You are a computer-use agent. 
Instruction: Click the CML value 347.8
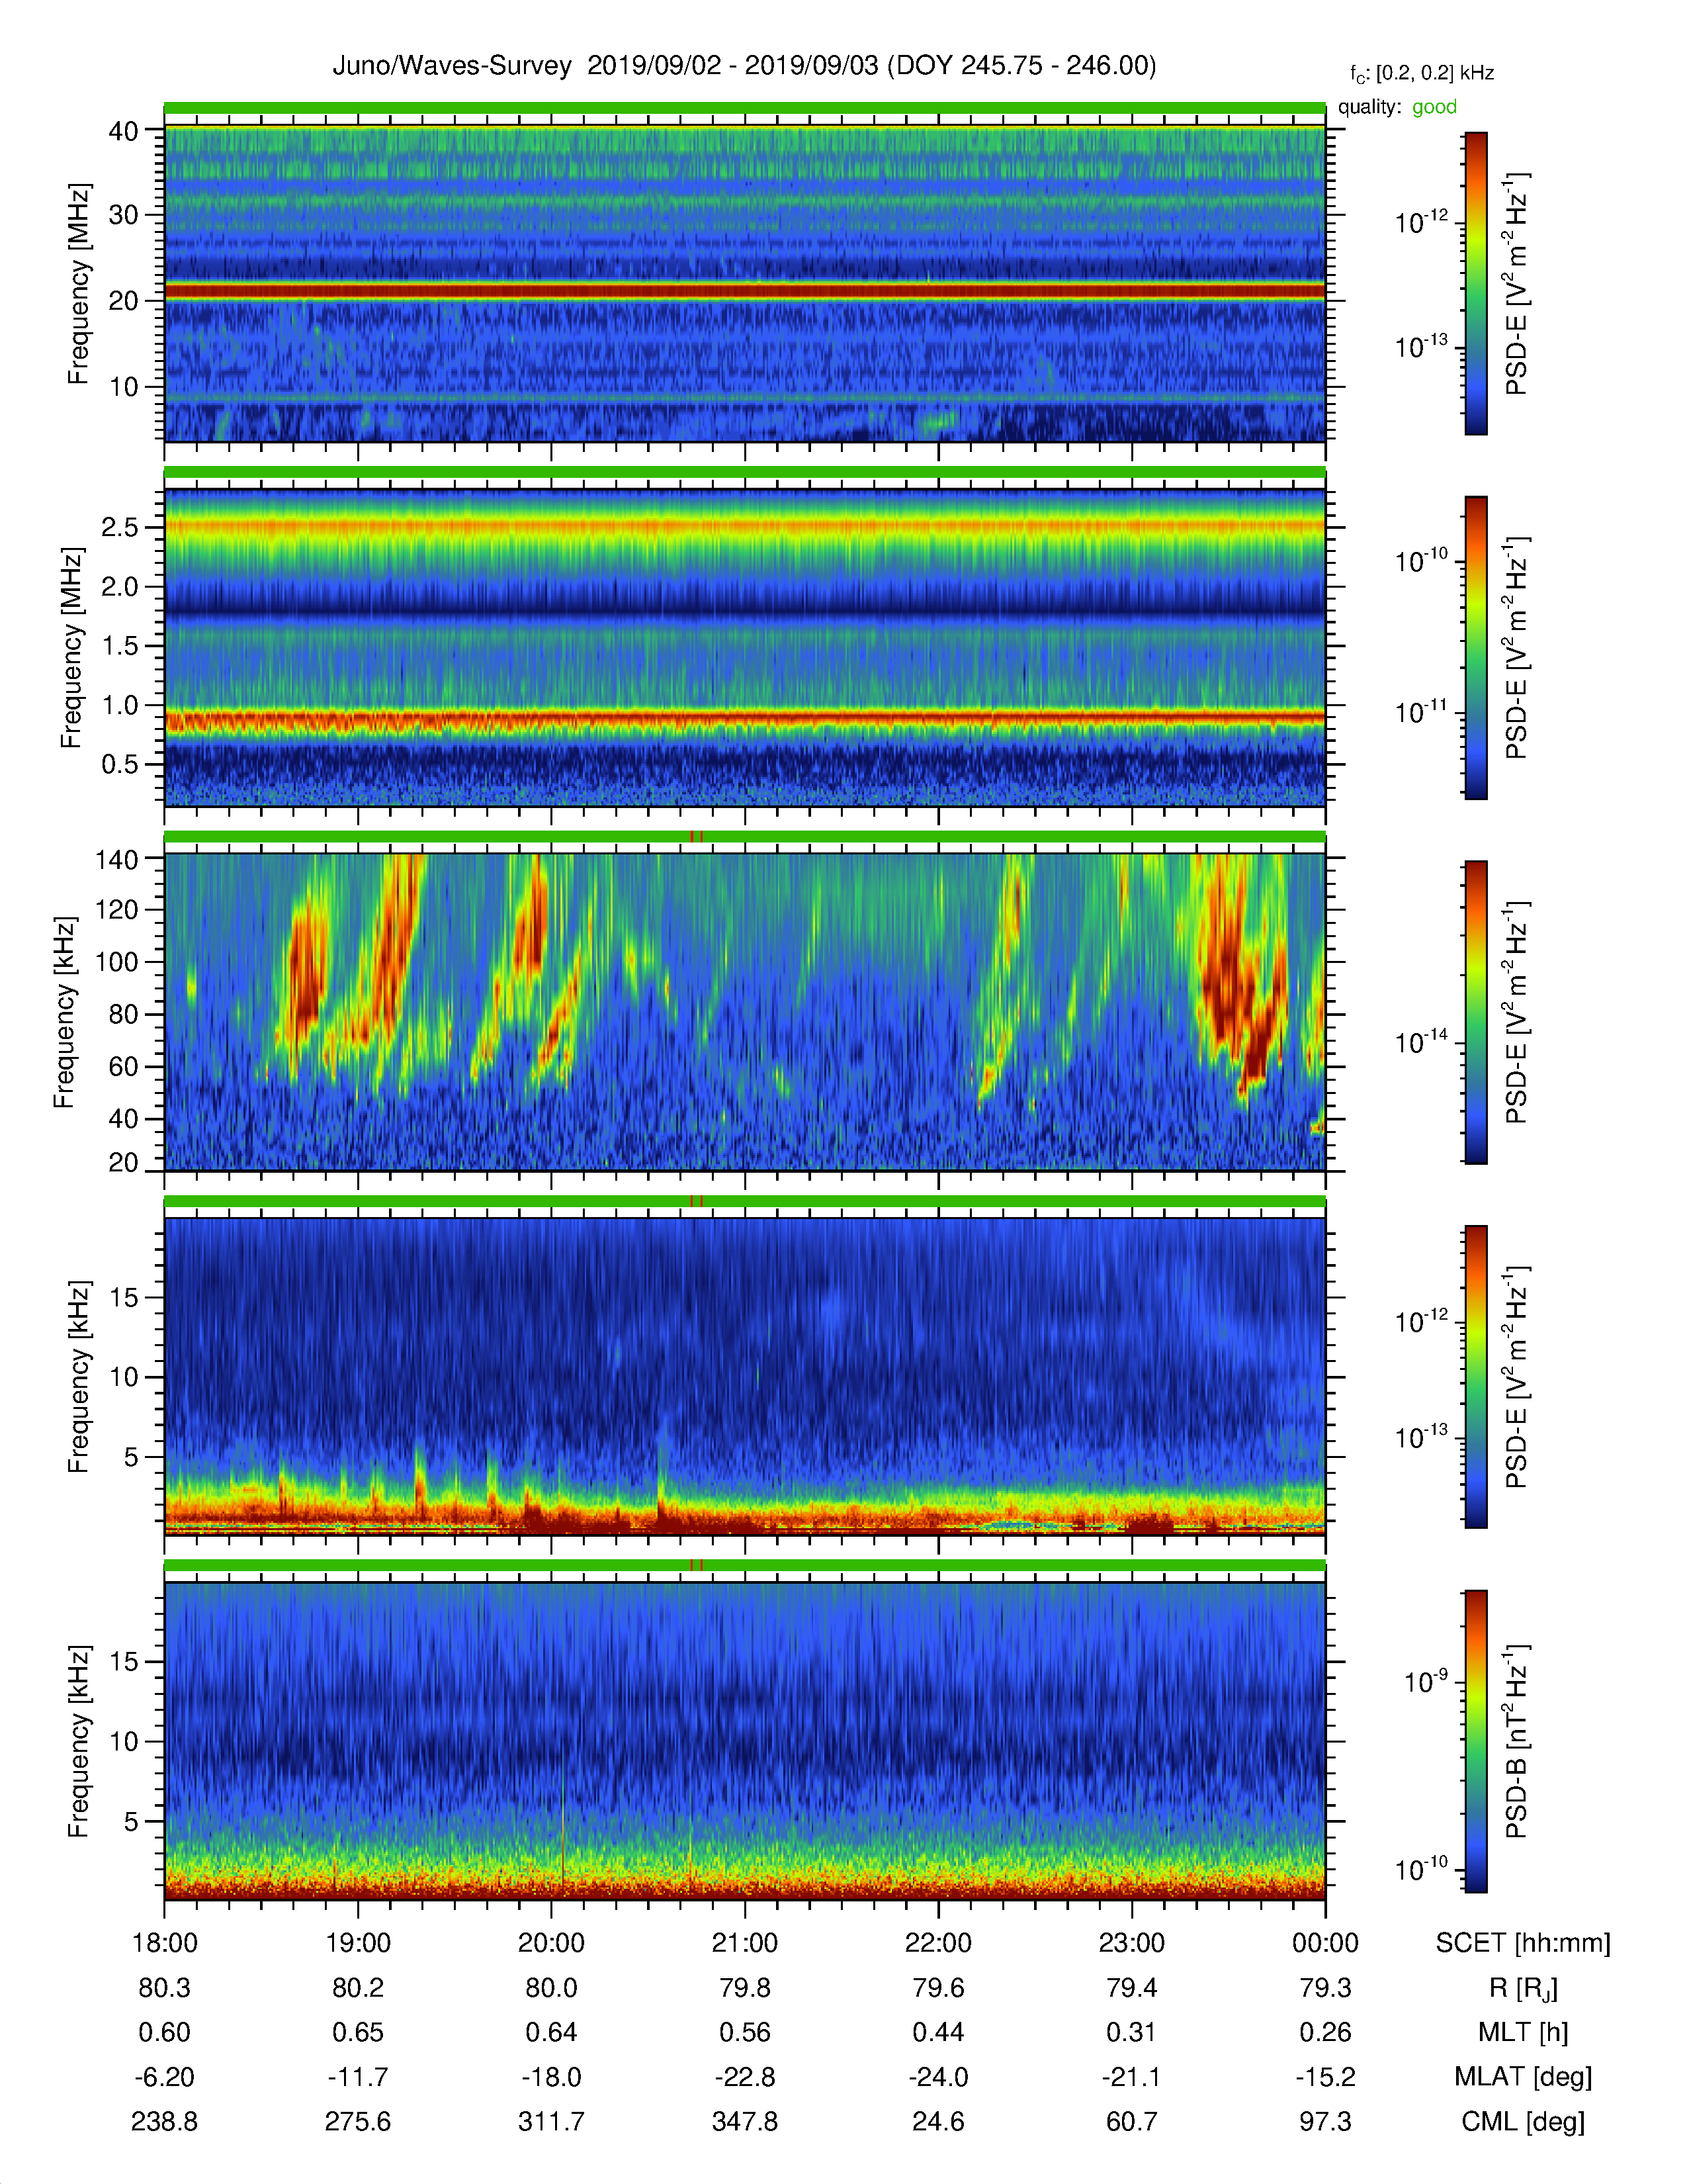point(744,2121)
